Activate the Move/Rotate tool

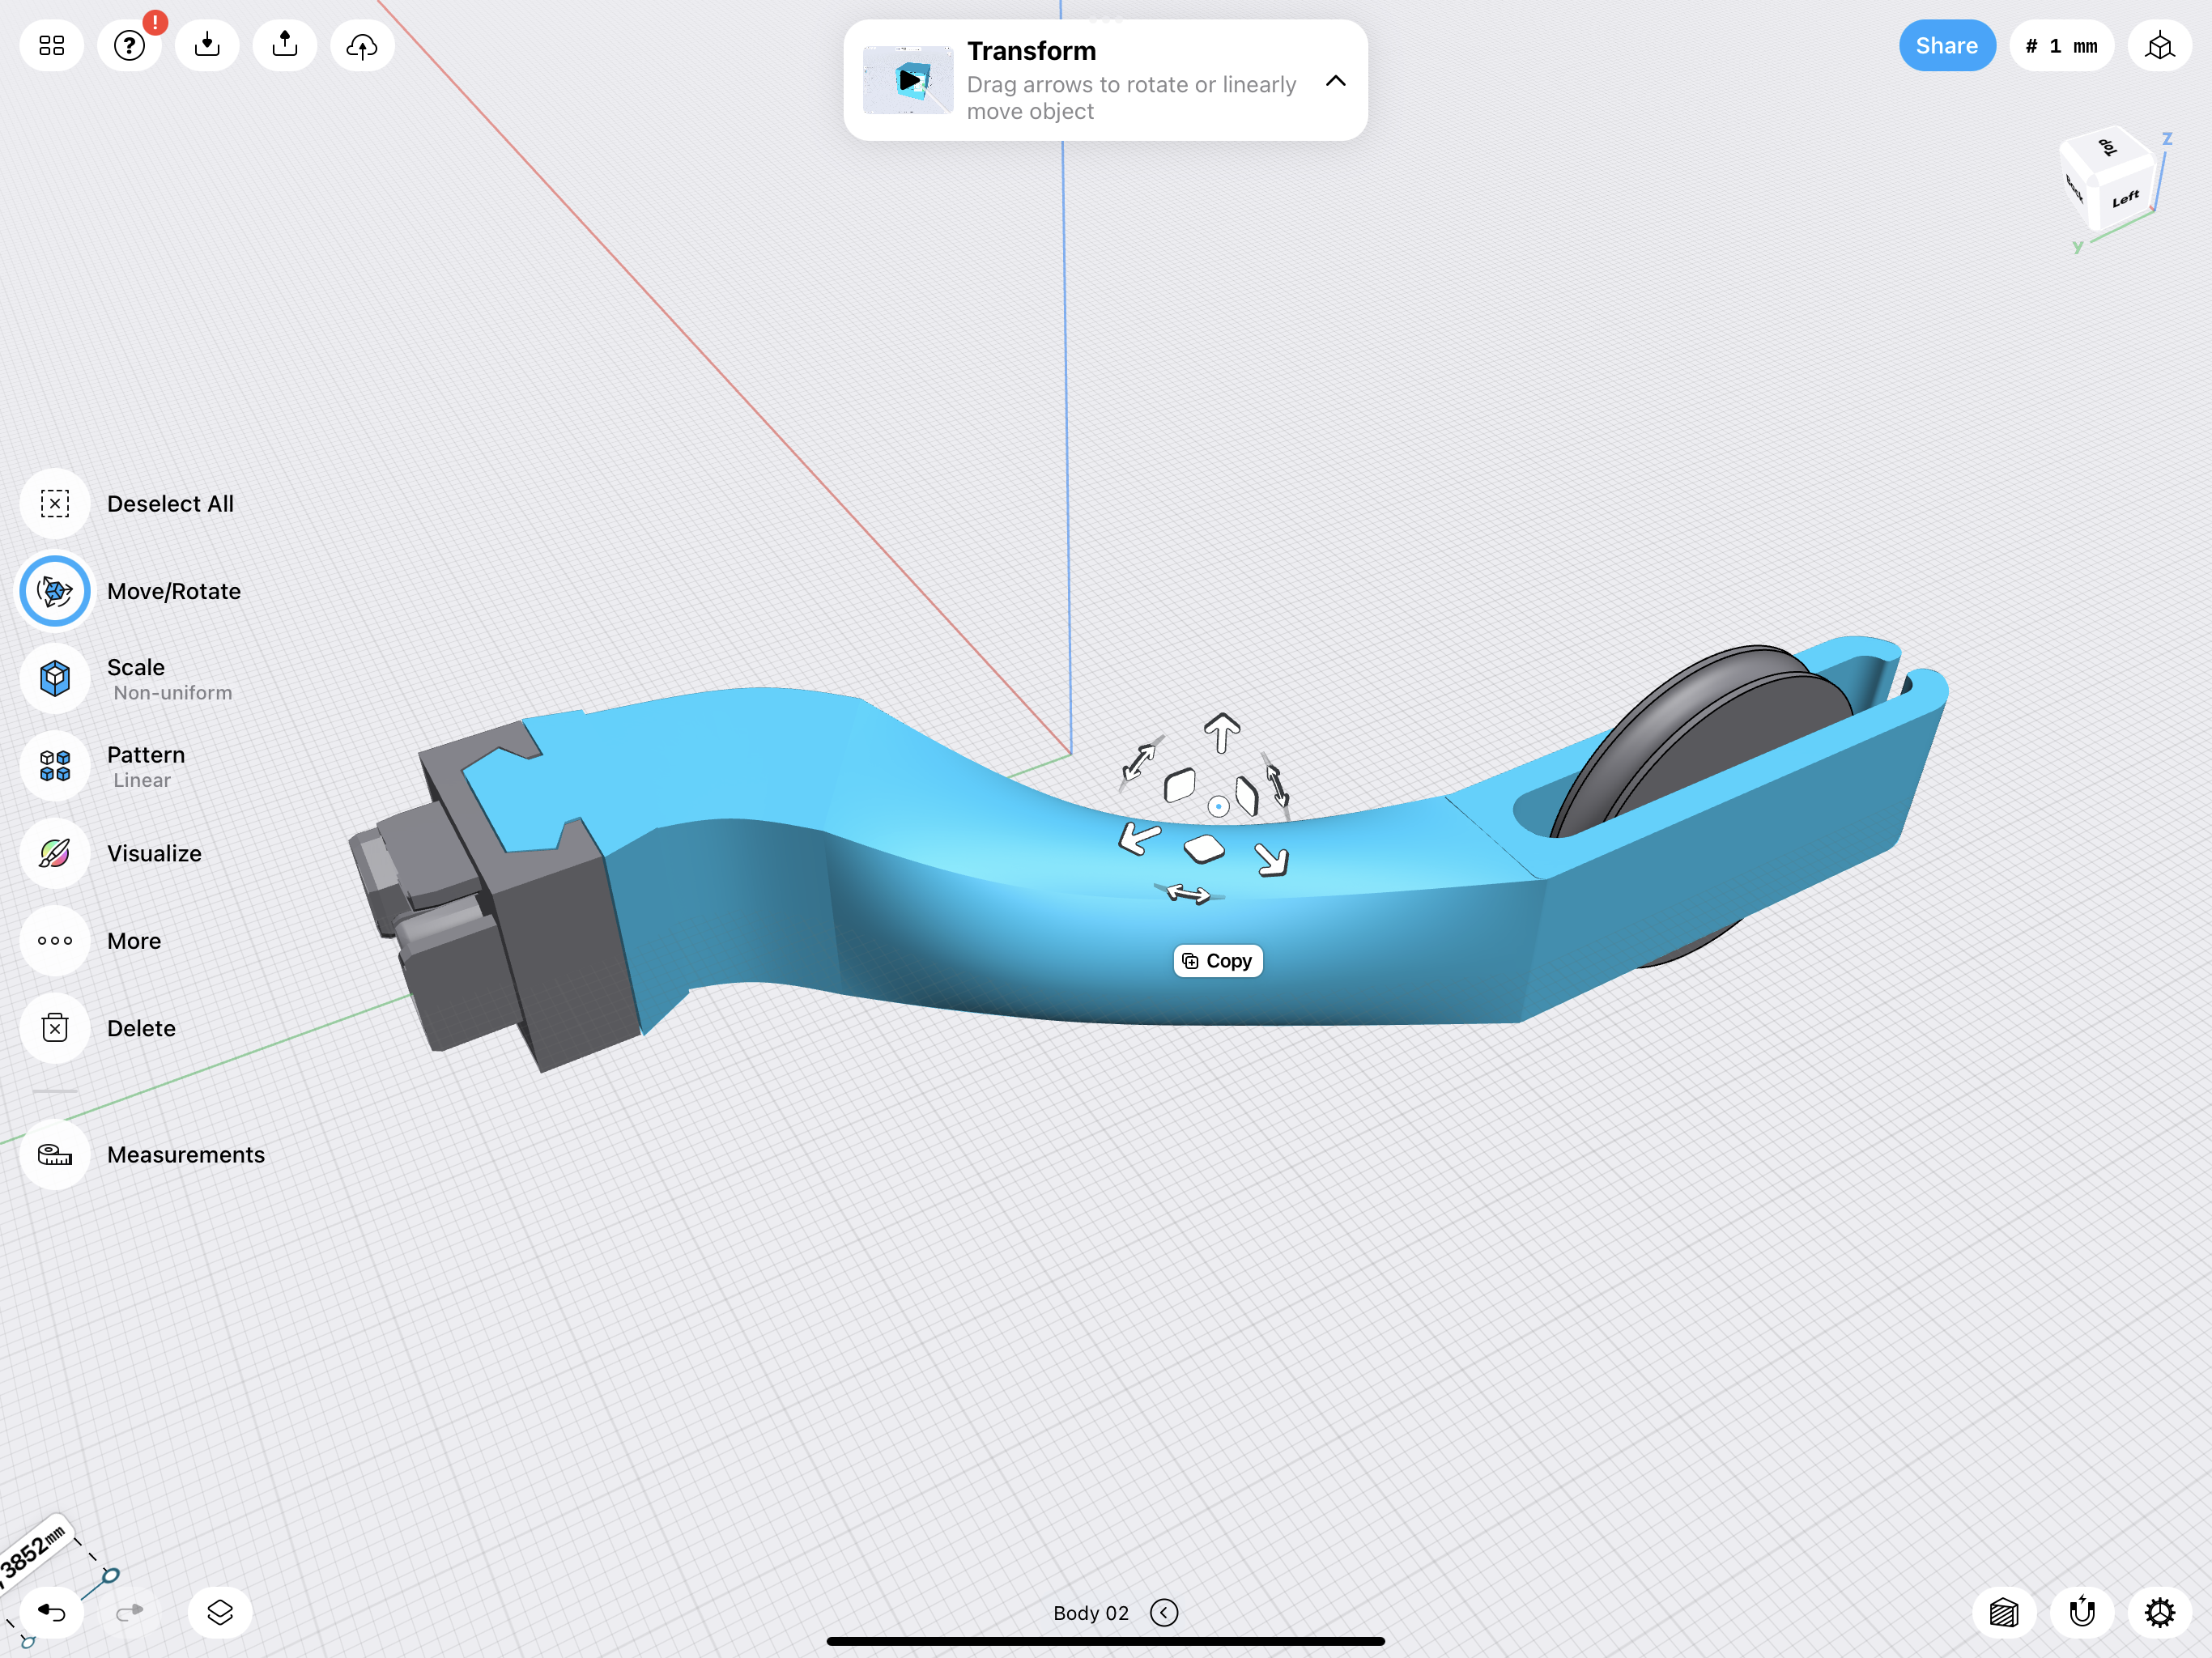tap(55, 591)
